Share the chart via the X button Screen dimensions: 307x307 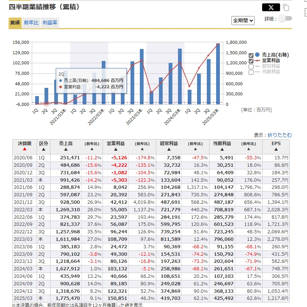click(271, 7)
